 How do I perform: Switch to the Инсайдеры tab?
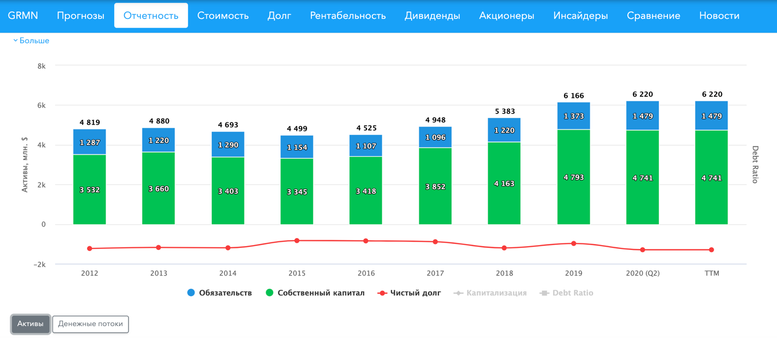580,16
